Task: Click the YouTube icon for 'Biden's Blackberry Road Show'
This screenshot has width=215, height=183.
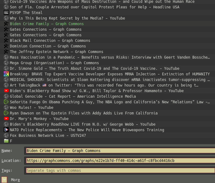Action: 6,91
